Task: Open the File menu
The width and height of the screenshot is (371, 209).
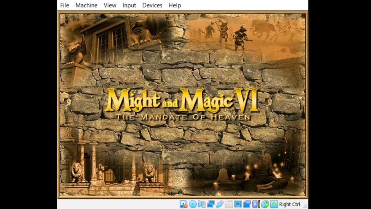Action: (65, 5)
